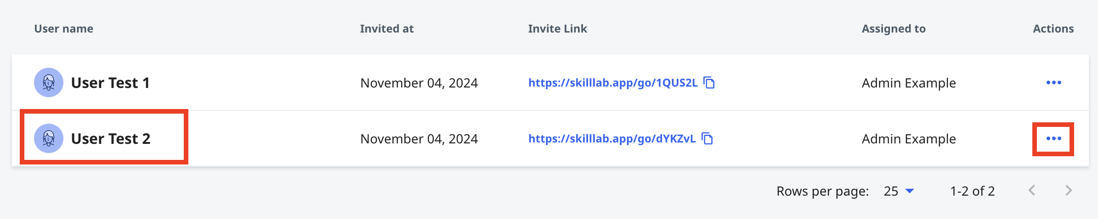Image resolution: width=1098 pixels, height=219 pixels.
Task: Expand the rows per page dropdown arrow
Action: coord(910,191)
